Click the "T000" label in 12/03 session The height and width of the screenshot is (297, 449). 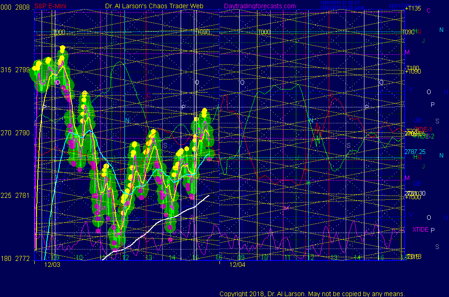[59, 32]
